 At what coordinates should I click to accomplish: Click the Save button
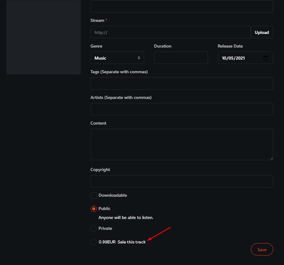click(262, 249)
